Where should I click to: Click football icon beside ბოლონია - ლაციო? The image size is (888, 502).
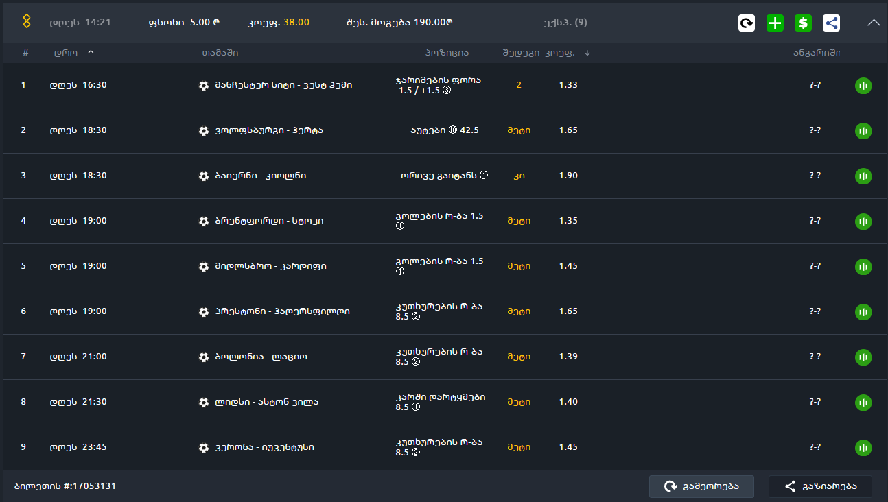click(204, 357)
